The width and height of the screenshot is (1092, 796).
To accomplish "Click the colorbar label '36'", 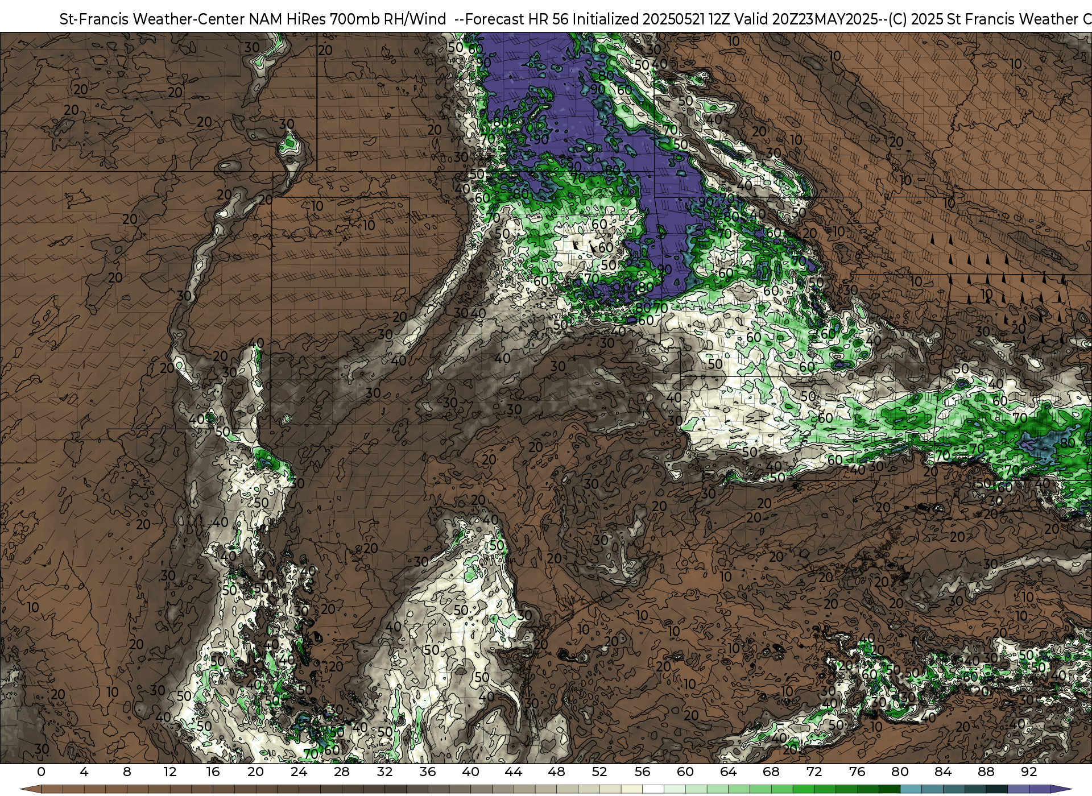I will (428, 772).
